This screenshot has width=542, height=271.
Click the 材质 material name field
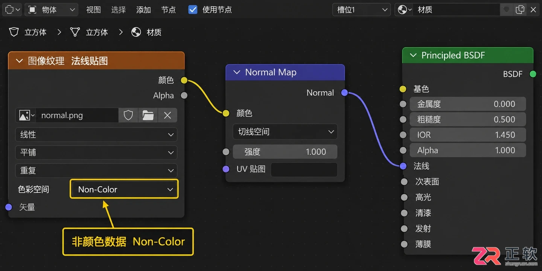tap(457, 10)
